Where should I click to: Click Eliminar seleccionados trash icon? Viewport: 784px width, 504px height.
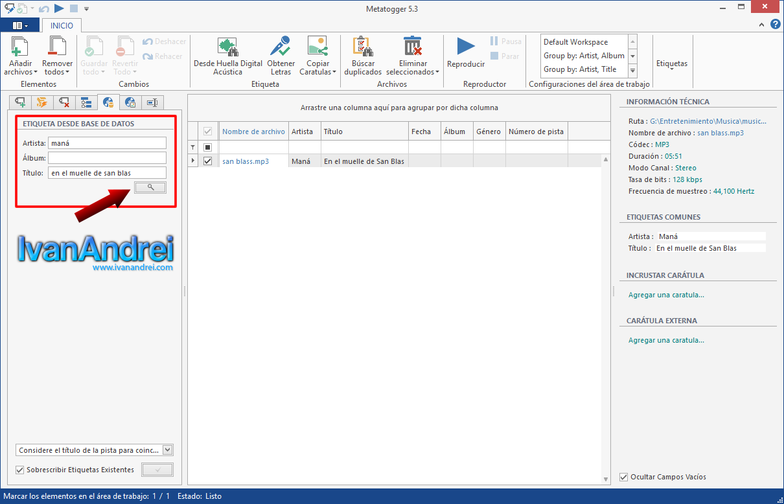[x=413, y=47]
